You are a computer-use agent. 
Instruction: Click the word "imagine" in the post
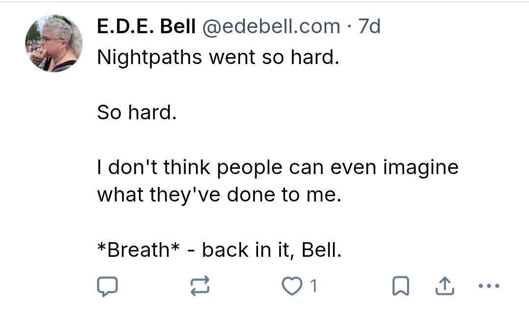420,168
